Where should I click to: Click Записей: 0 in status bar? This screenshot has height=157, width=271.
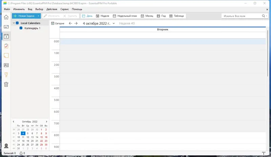(9, 153)
